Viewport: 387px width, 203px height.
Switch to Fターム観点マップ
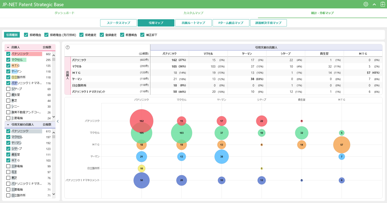pos(231,23)
